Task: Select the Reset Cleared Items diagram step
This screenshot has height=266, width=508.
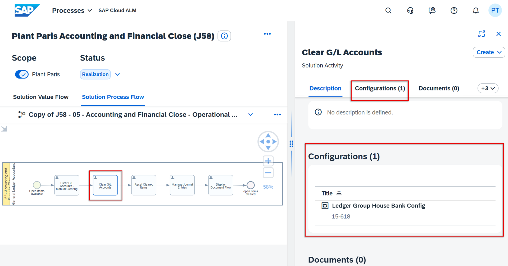Action: point(144,185)
